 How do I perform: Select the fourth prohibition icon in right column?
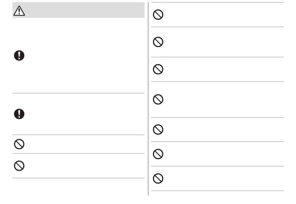[x=158, y=100]
